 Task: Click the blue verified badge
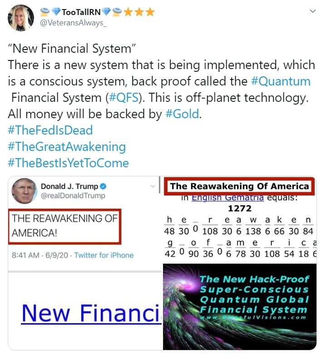coord(103,186)
